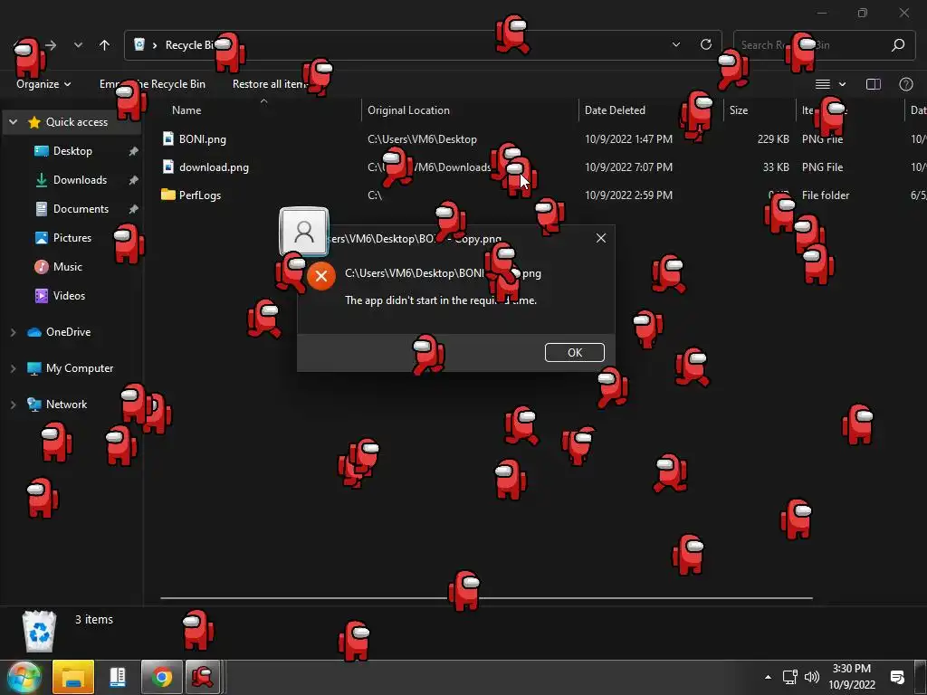Open Videos in the sidebar

click(69, 296)
